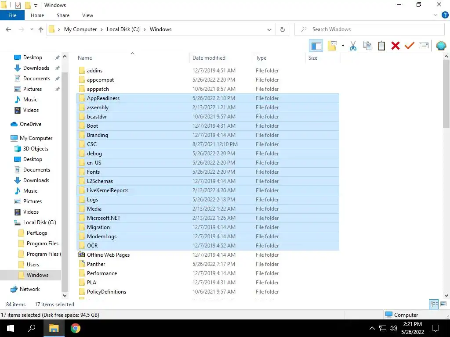Click the Refresh button beside address bar
Image resolution: width=450 pixels, height=337 pixels.
pyautogui.click(x=283, y=29)
